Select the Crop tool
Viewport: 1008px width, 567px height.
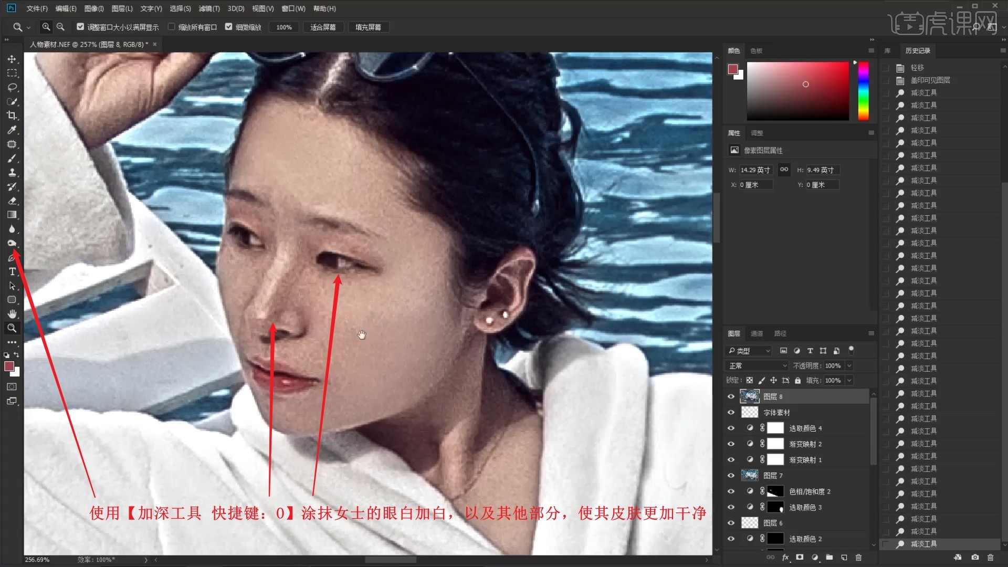click(x=12, y=115)
